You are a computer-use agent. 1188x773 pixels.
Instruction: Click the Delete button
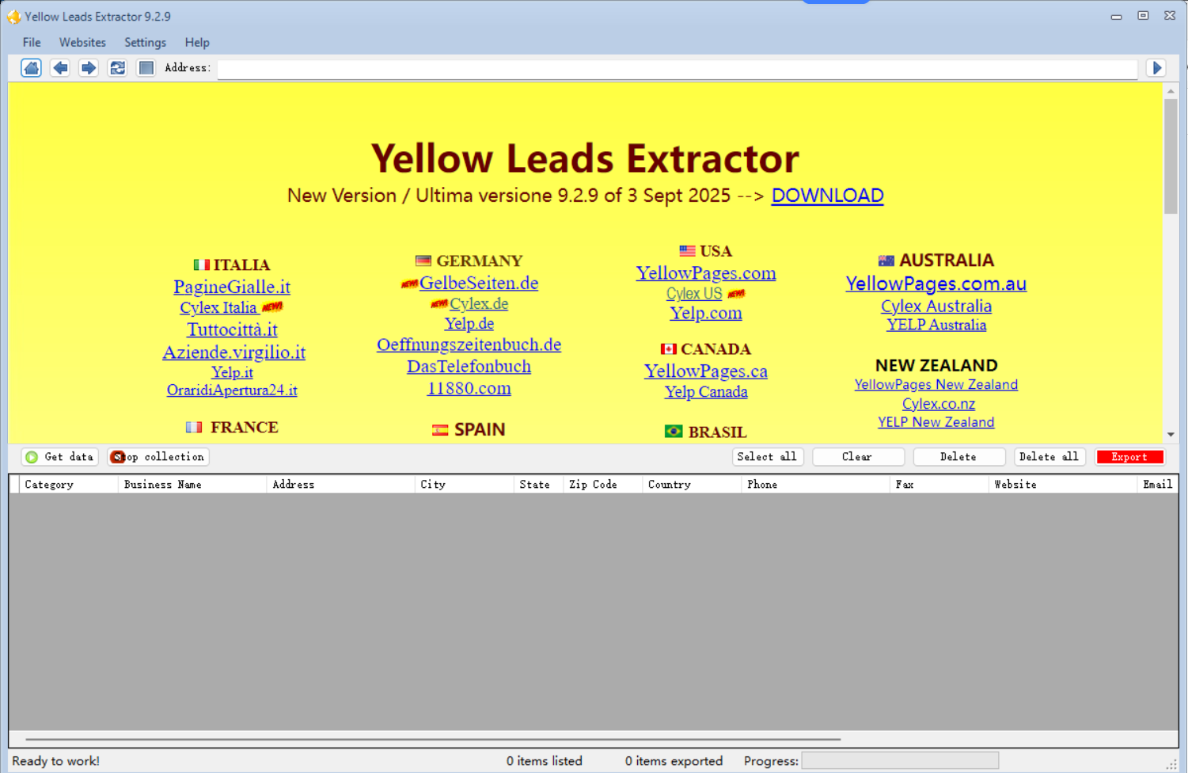coord(958,457)
